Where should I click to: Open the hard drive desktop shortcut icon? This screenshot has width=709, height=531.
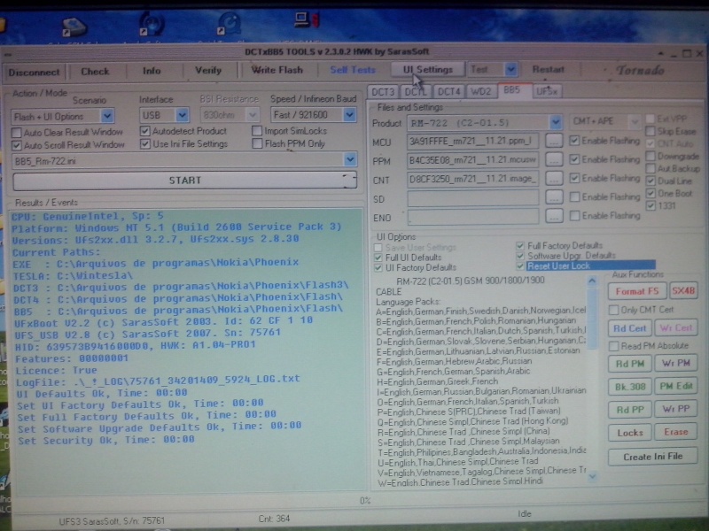[x=74, y=27]
